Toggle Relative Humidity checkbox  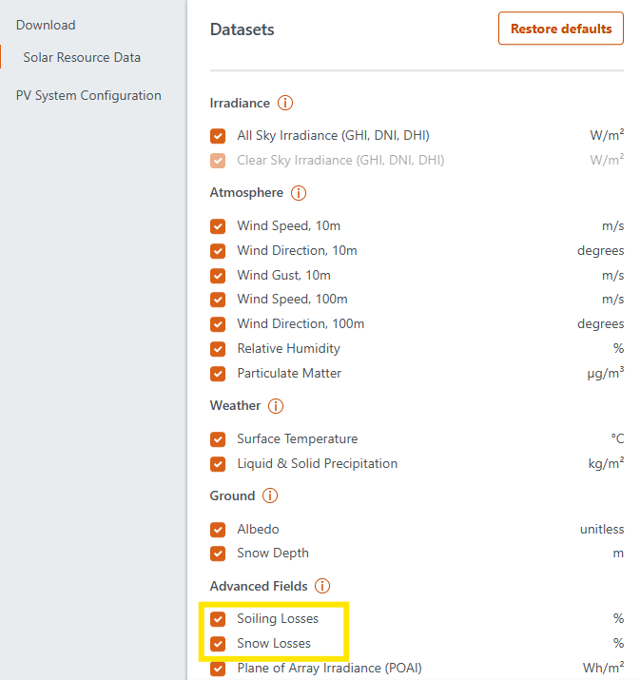219,349
